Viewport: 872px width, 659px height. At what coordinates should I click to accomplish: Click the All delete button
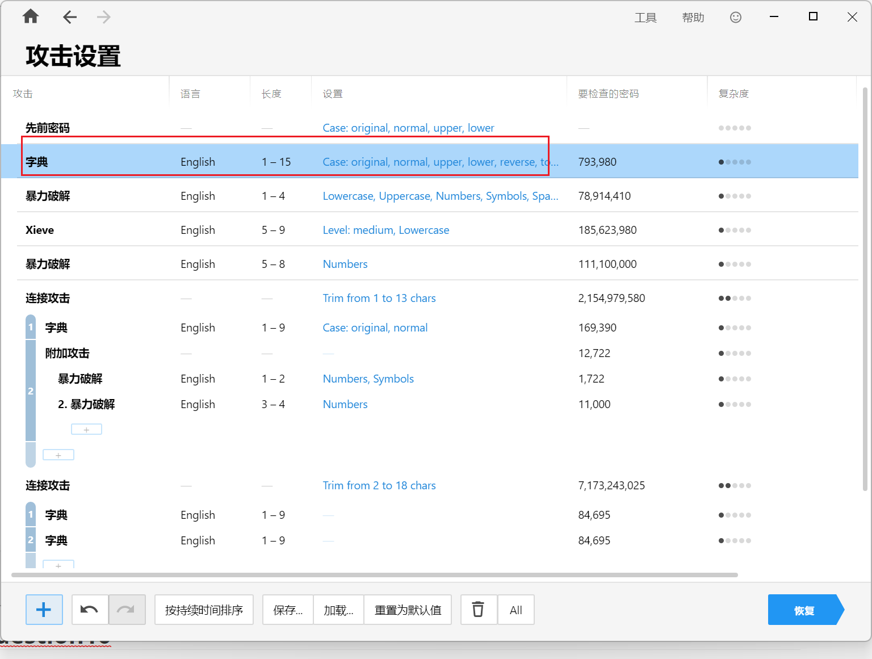pyautogui.click(x=515, y=610)
